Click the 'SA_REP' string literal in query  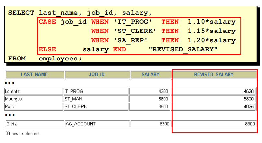coord(131,40)
